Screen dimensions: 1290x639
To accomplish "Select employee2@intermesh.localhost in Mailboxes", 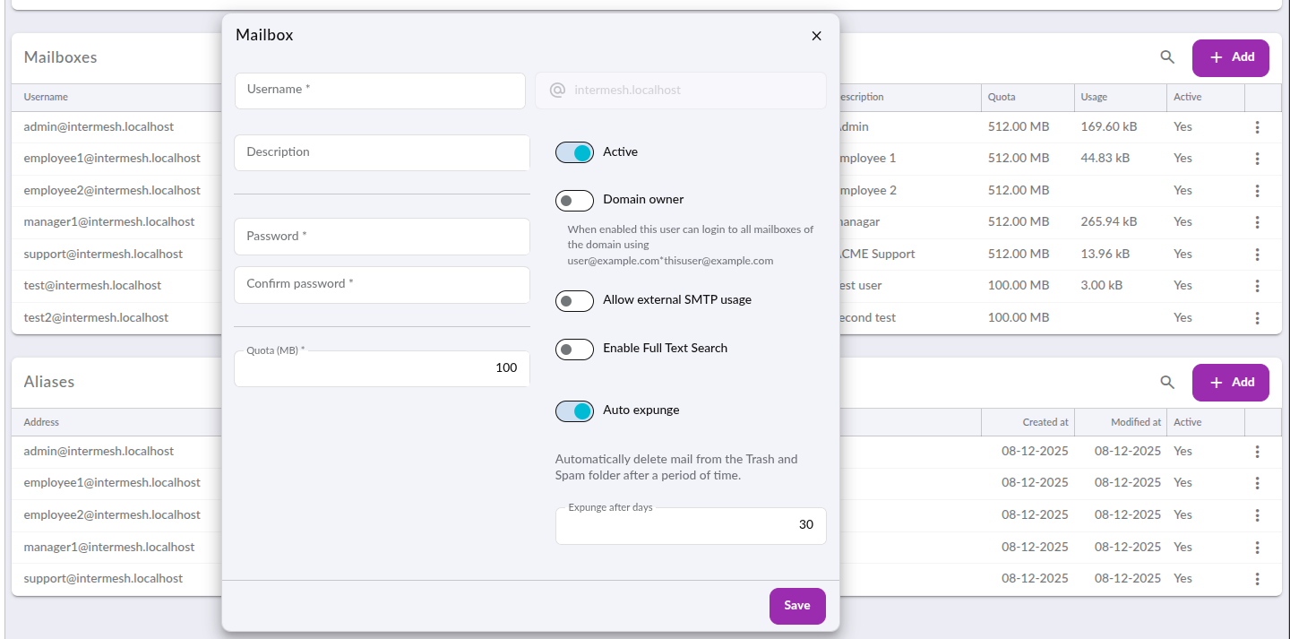I will pos(112,191).
